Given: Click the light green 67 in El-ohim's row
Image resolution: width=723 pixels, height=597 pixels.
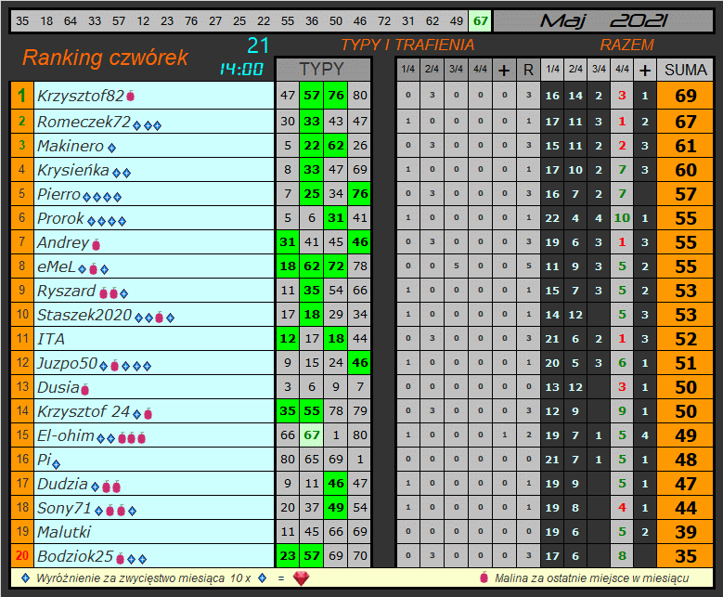Looking at the screenshot, I should 312,435.
